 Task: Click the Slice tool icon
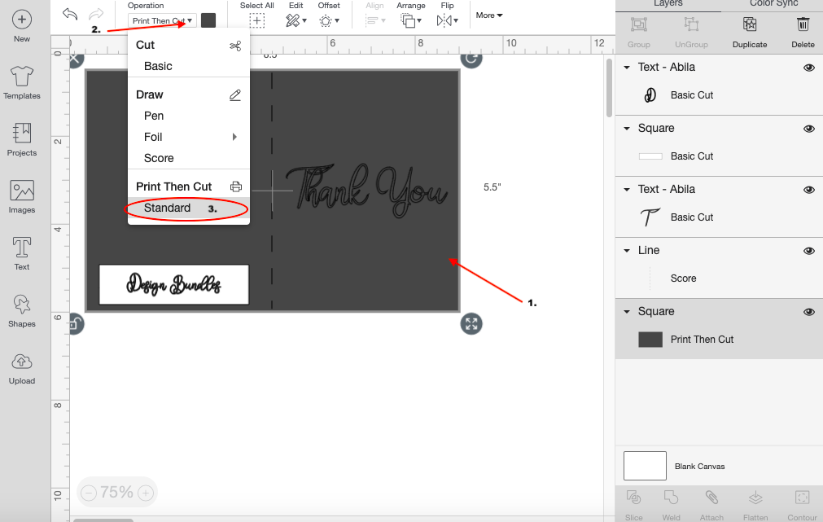tap(633, 497)
